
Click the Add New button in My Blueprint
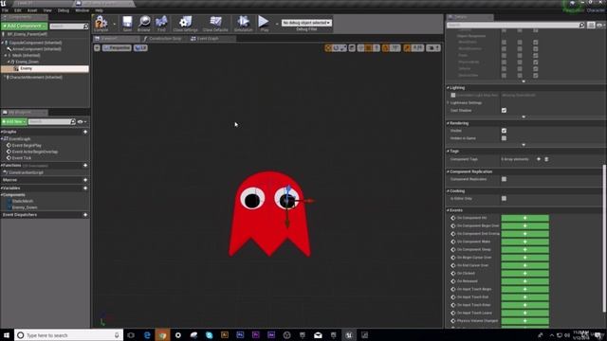[x=14, y=122]
